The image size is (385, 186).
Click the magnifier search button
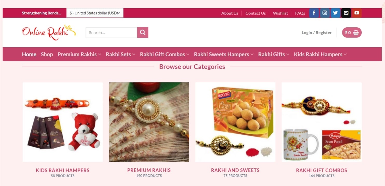143,33
